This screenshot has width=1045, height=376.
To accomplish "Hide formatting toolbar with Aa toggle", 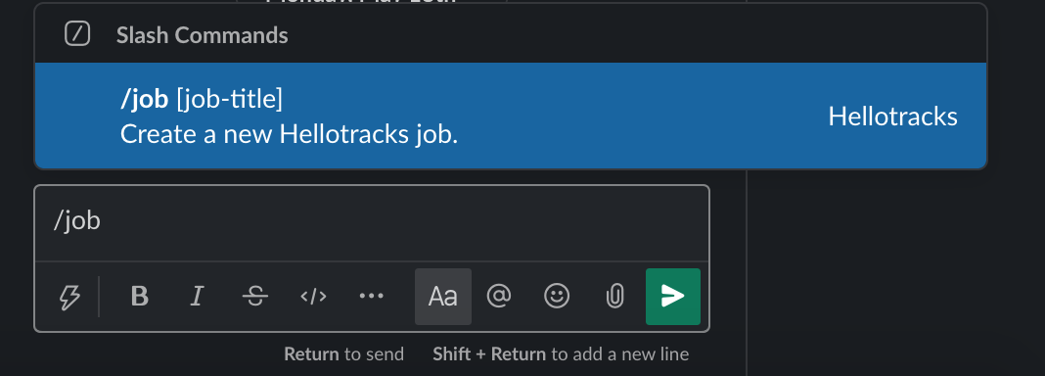I will [x=443, y=297].
